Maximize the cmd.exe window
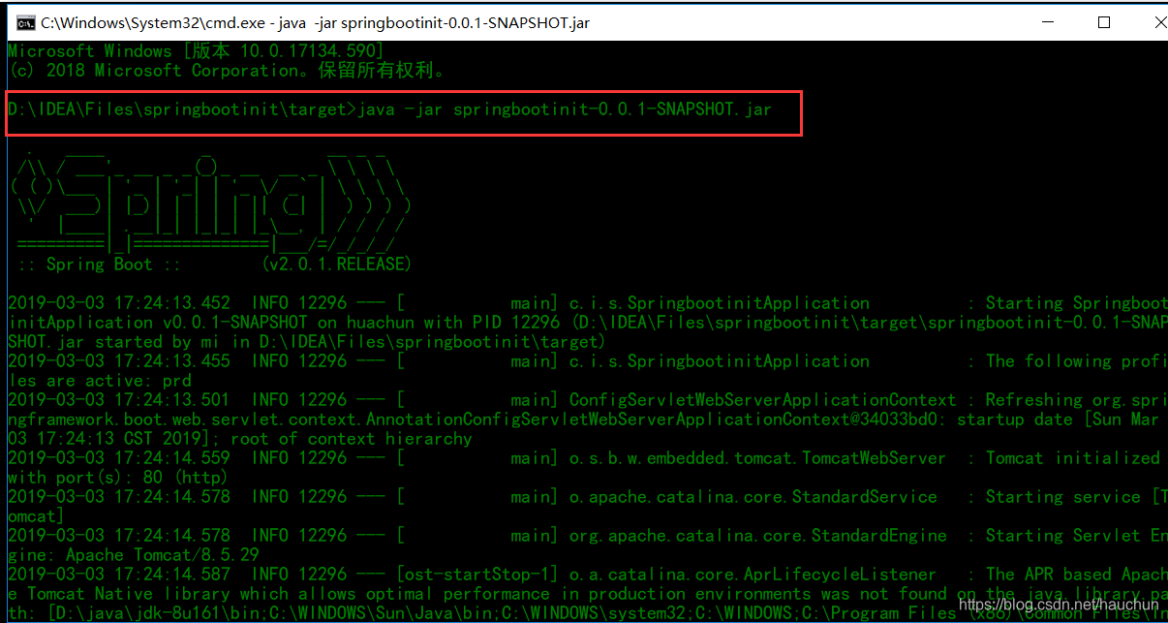The width and height of the screenshot is (1168, 623). click(x=1103, y=22)
